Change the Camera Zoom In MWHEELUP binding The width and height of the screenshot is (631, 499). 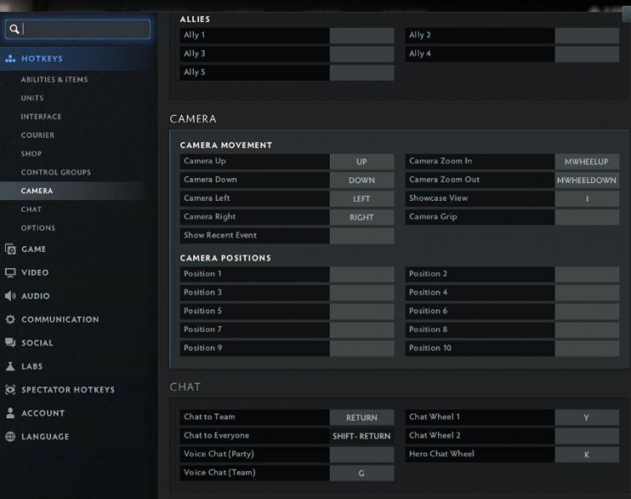tap(587, 161)
